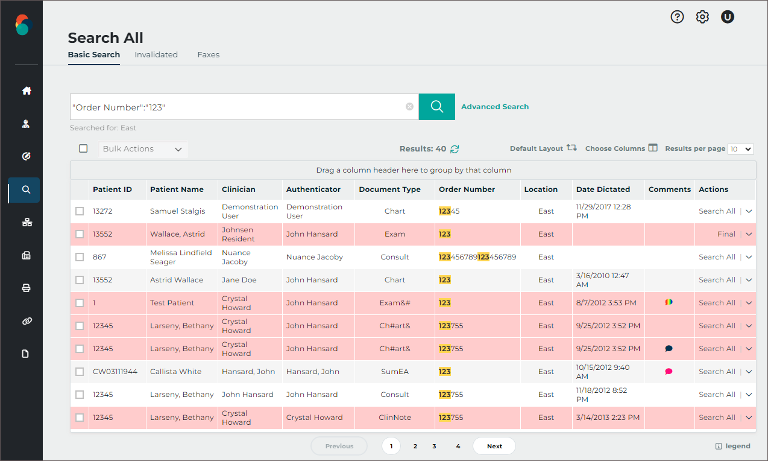The height and width of the screenshot is (461, 768).
Task: Click the magnifying glass search button
Action: point(436,107)
